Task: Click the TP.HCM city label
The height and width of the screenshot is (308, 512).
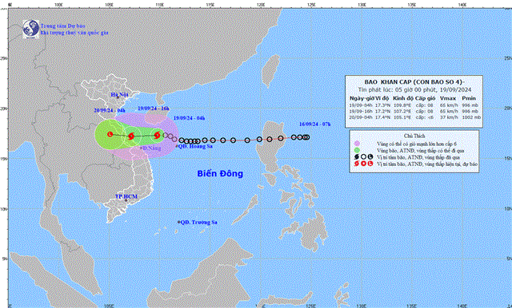Action: coord(126,196)
